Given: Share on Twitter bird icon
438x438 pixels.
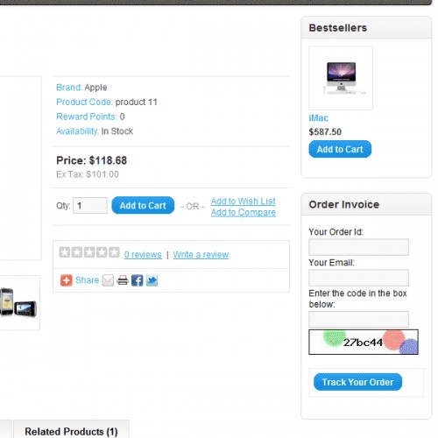Looking at the screenshot, I should click(x=152, y=280).
